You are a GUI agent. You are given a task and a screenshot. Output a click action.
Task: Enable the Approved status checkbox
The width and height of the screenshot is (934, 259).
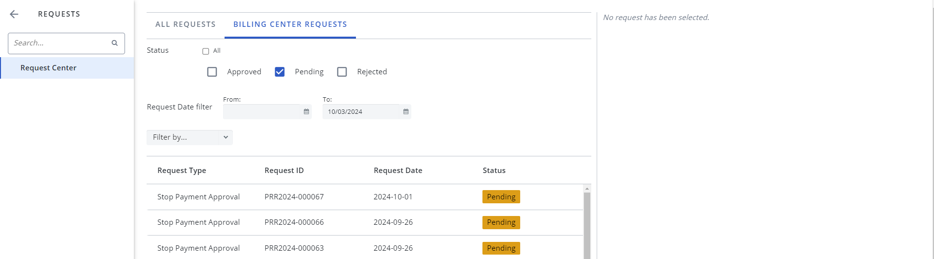[x=212, y=72]
